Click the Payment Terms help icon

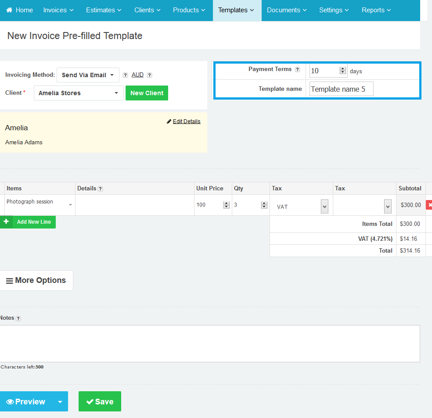click(297, 69)
